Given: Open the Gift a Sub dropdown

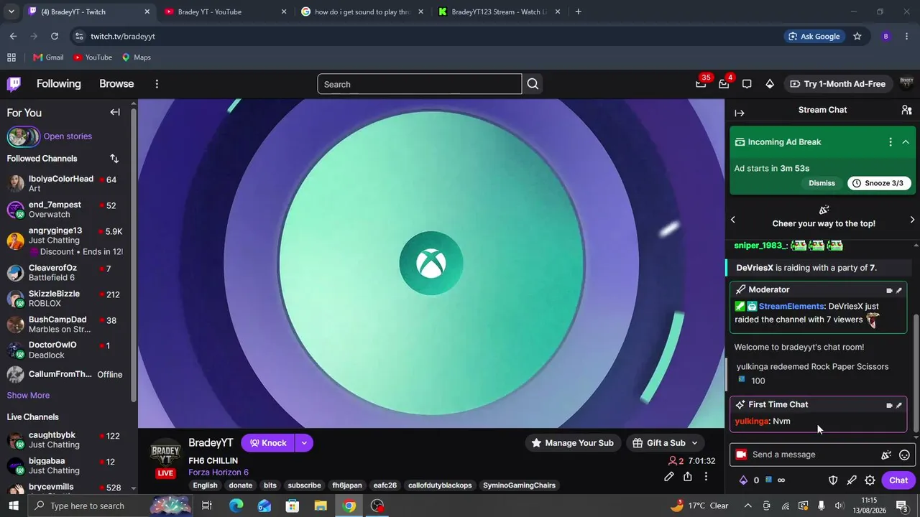Looking at the screenshot, I should coord(666,443).
